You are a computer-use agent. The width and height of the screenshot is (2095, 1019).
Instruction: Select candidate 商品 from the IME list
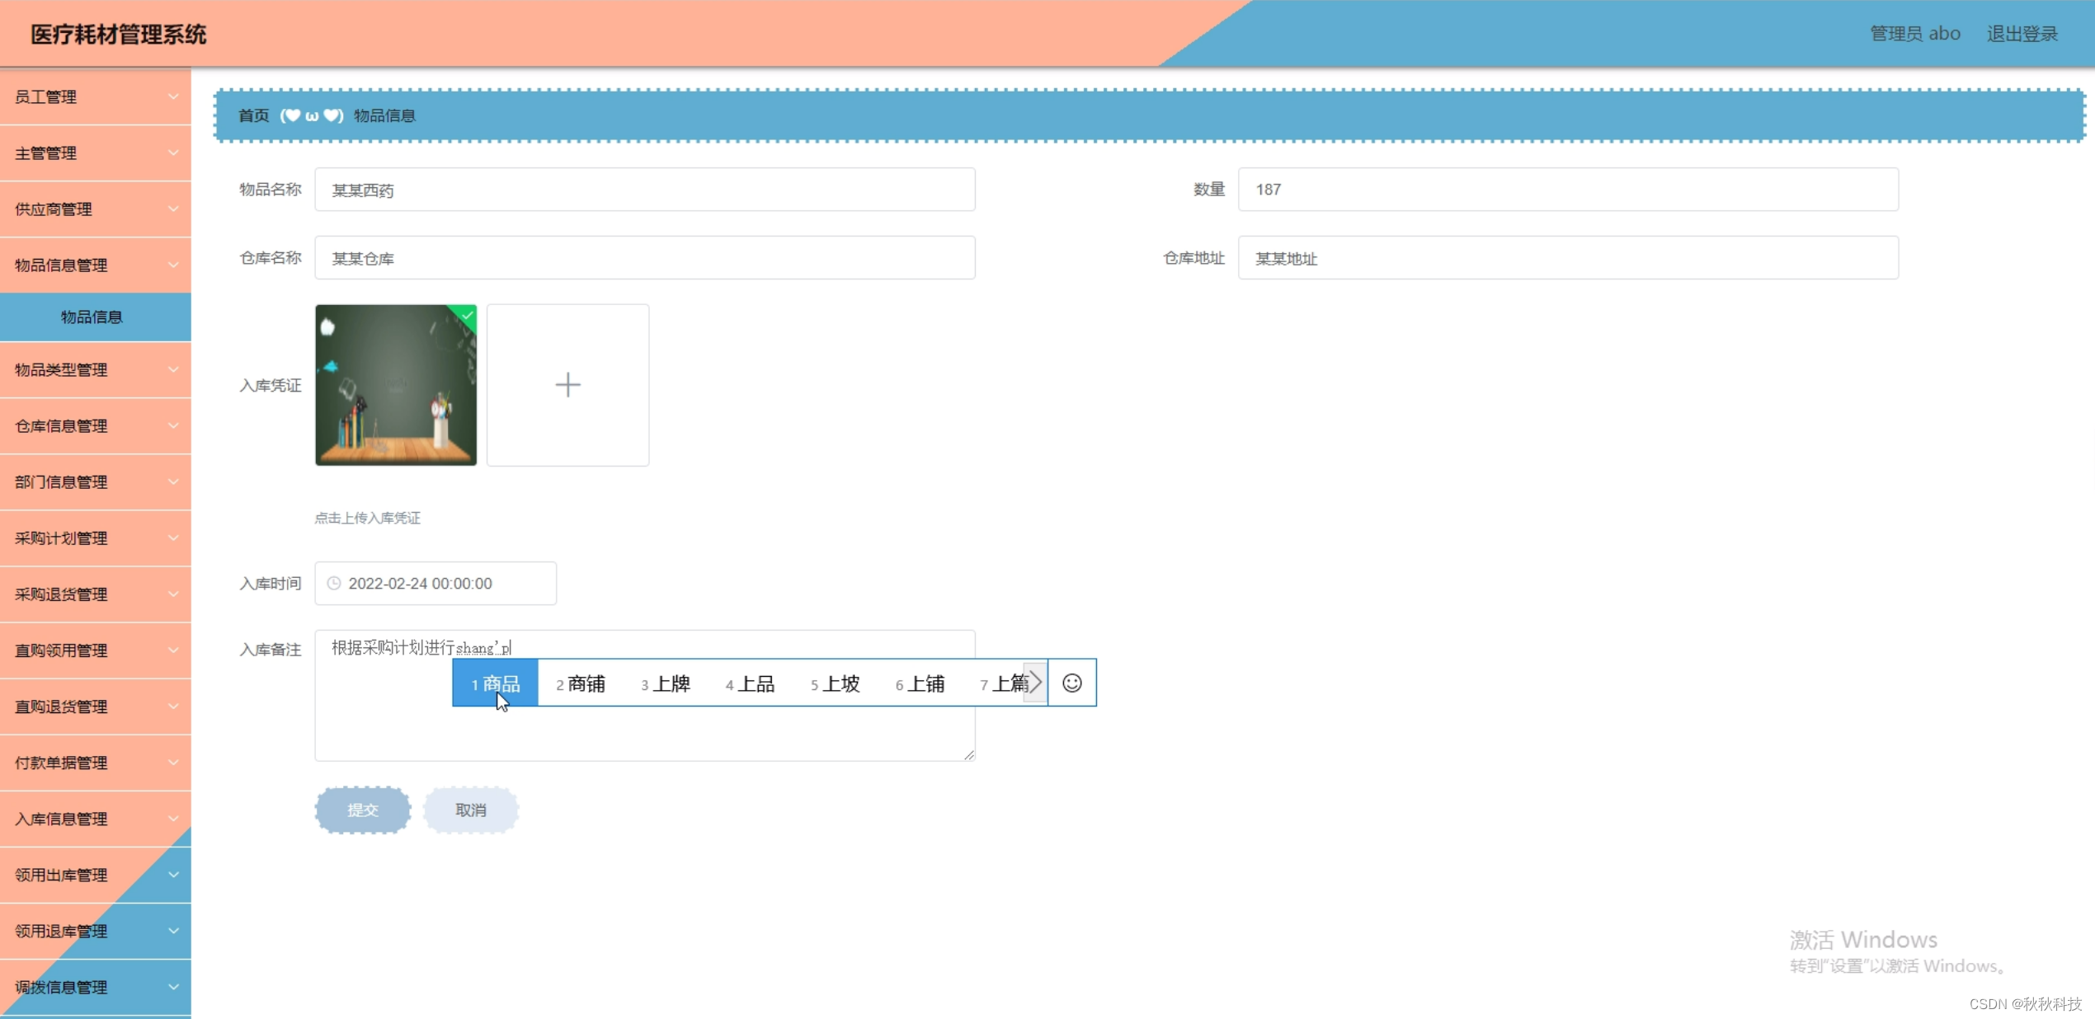click(x=495, y=683)
